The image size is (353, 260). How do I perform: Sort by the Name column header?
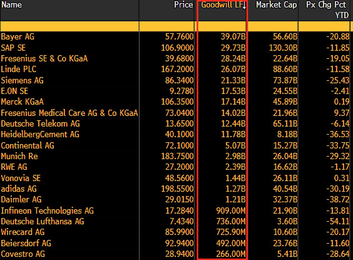(12, 5)
